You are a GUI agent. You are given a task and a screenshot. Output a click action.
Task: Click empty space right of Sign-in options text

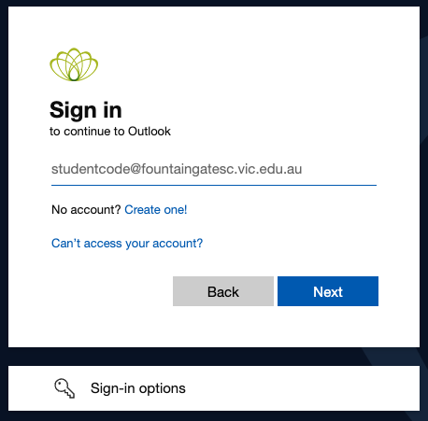click(302, 388)
